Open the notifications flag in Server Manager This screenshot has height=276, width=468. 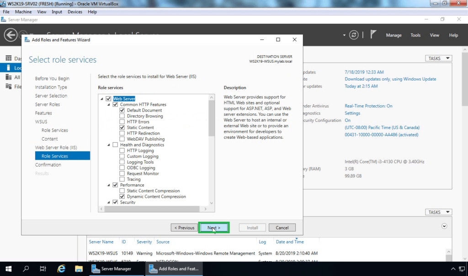point(373,34)
